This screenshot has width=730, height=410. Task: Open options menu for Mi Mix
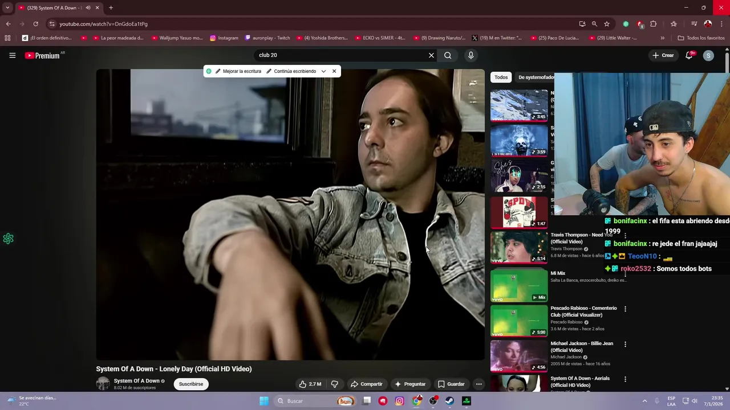pyautogui.click(x=625, y=274)
